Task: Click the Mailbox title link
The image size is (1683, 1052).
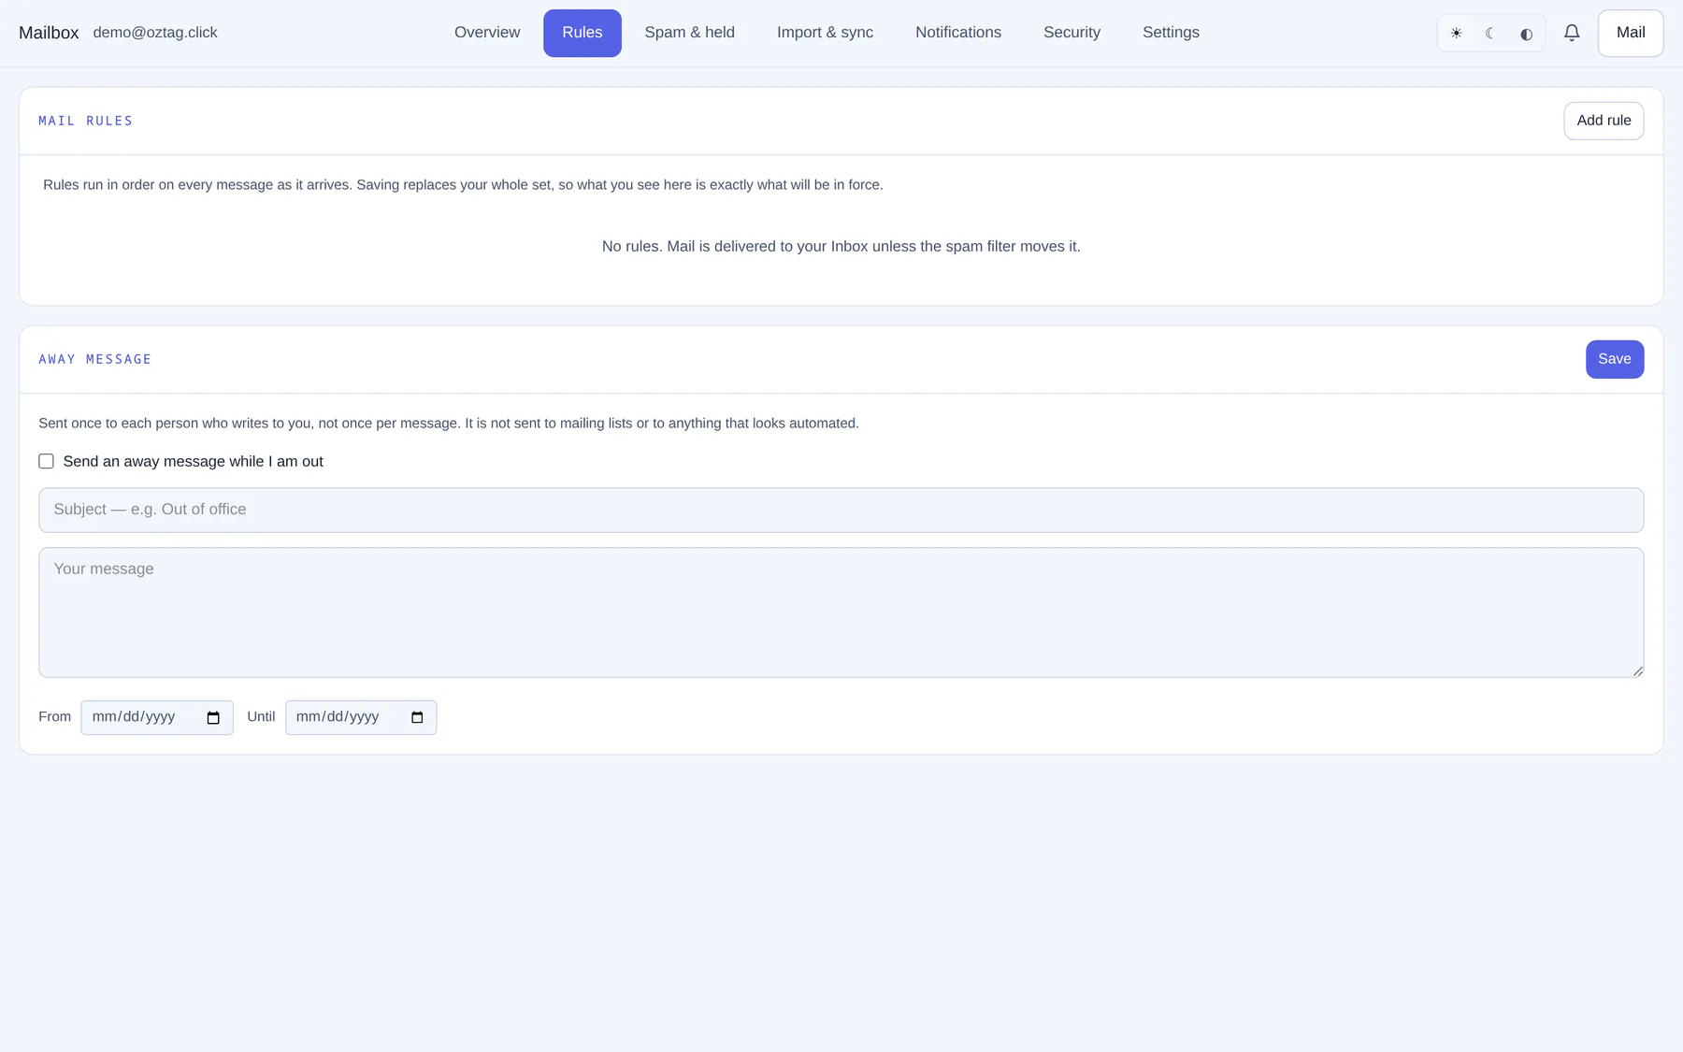Action: click(x=49, y=33)
